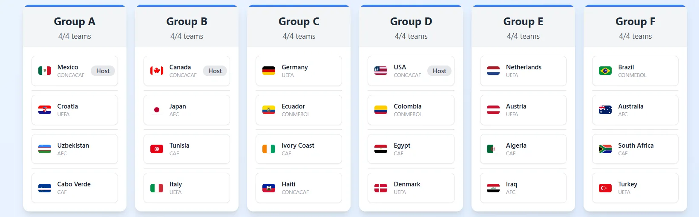Click the Brazil flag icon
This screenshot has width=699, height=217.
(605, 71)
